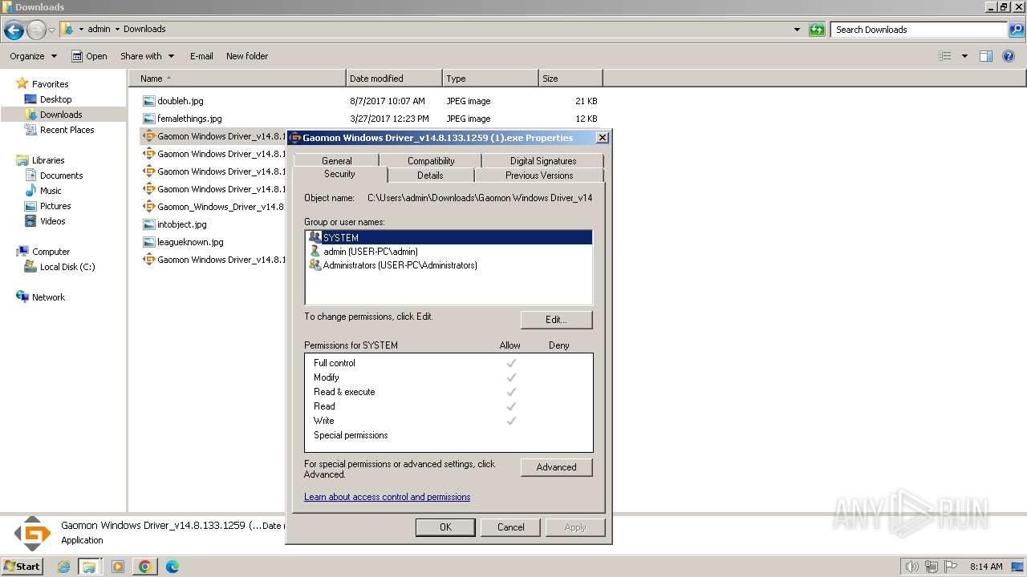The image size is (1027, 577).
Task: Switch to the Details tab
Action: tap(430, 176)
